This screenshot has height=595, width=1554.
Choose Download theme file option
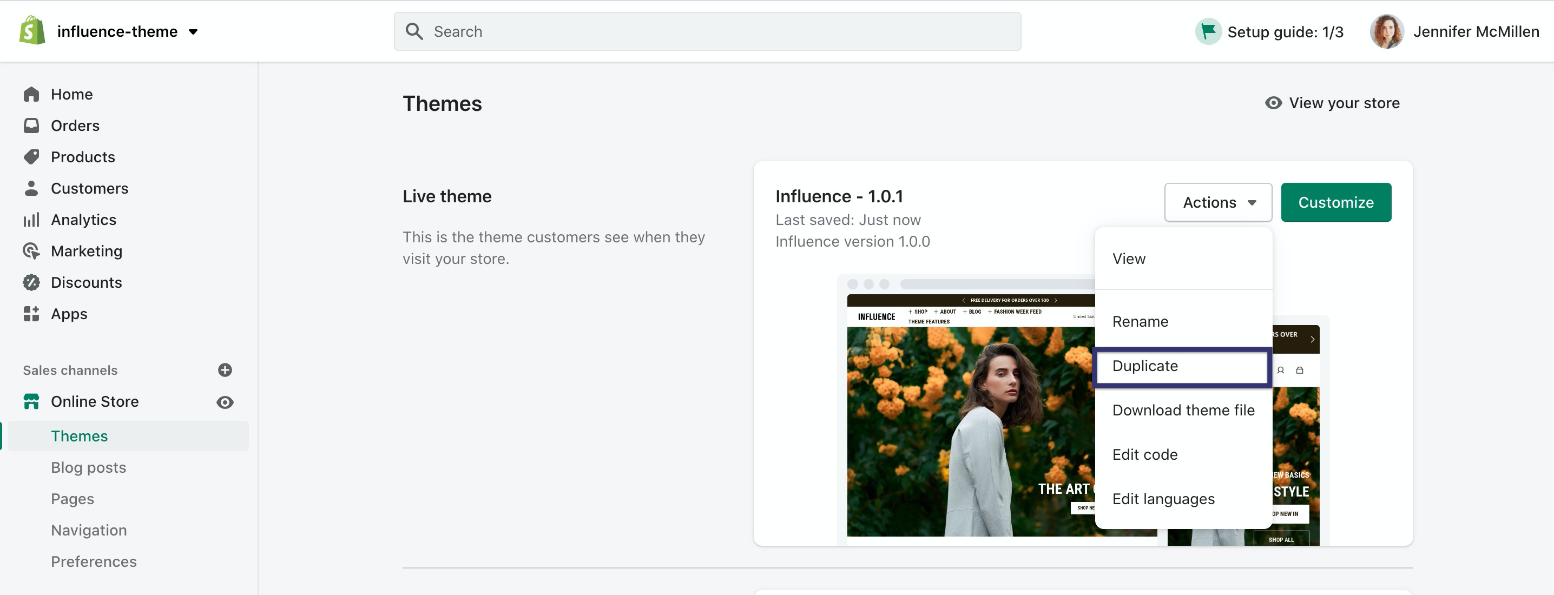click(x=1183, y=410)
